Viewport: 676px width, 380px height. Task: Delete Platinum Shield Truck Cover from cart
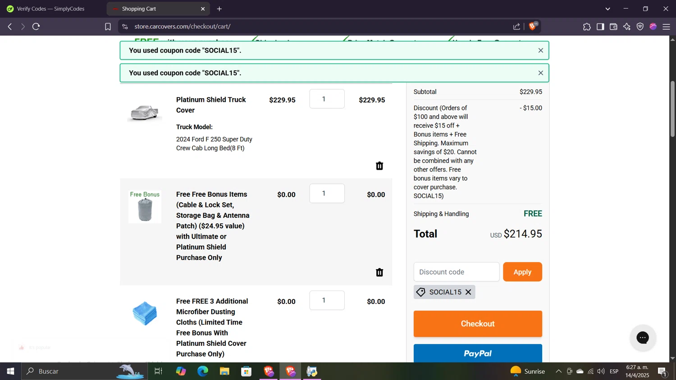click(x=379, y=166)
